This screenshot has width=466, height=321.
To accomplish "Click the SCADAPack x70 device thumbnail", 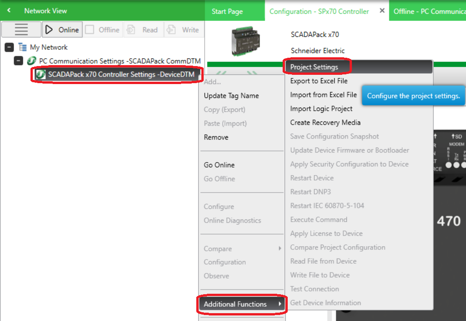I will point(246,41).
